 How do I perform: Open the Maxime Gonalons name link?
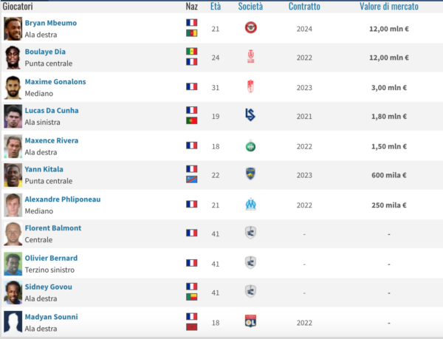point(56,81)
